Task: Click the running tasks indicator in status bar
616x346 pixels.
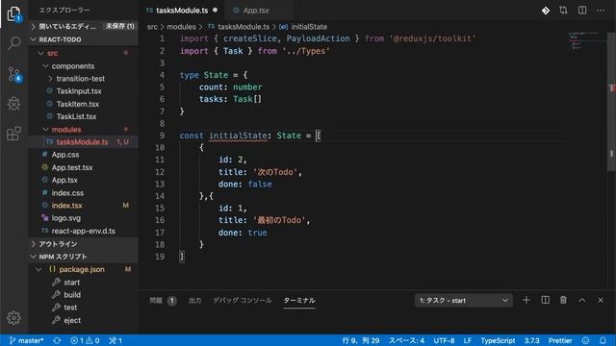Action: pyautogui.click(x=115, y=340)
